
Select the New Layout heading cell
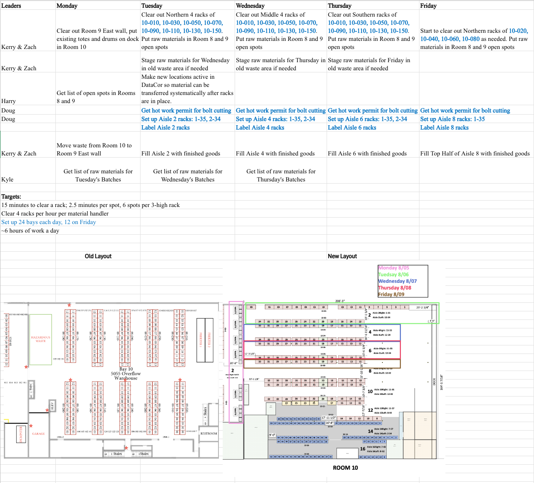[342, 256]
